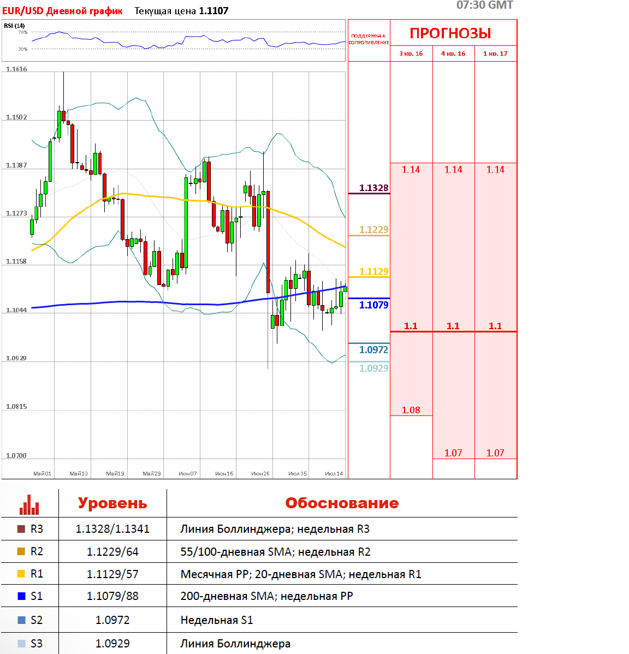Viewport: 629px width, 654px height.
Task: Select the '1 кв. 17' forecast column header
Action: (x=496, y=54)
